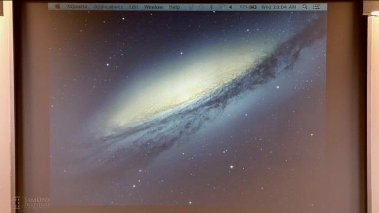Viewport: 379px width, 213px height.
Task: Click the Wed 10:04 AM clock
Action: click(279, 7)
